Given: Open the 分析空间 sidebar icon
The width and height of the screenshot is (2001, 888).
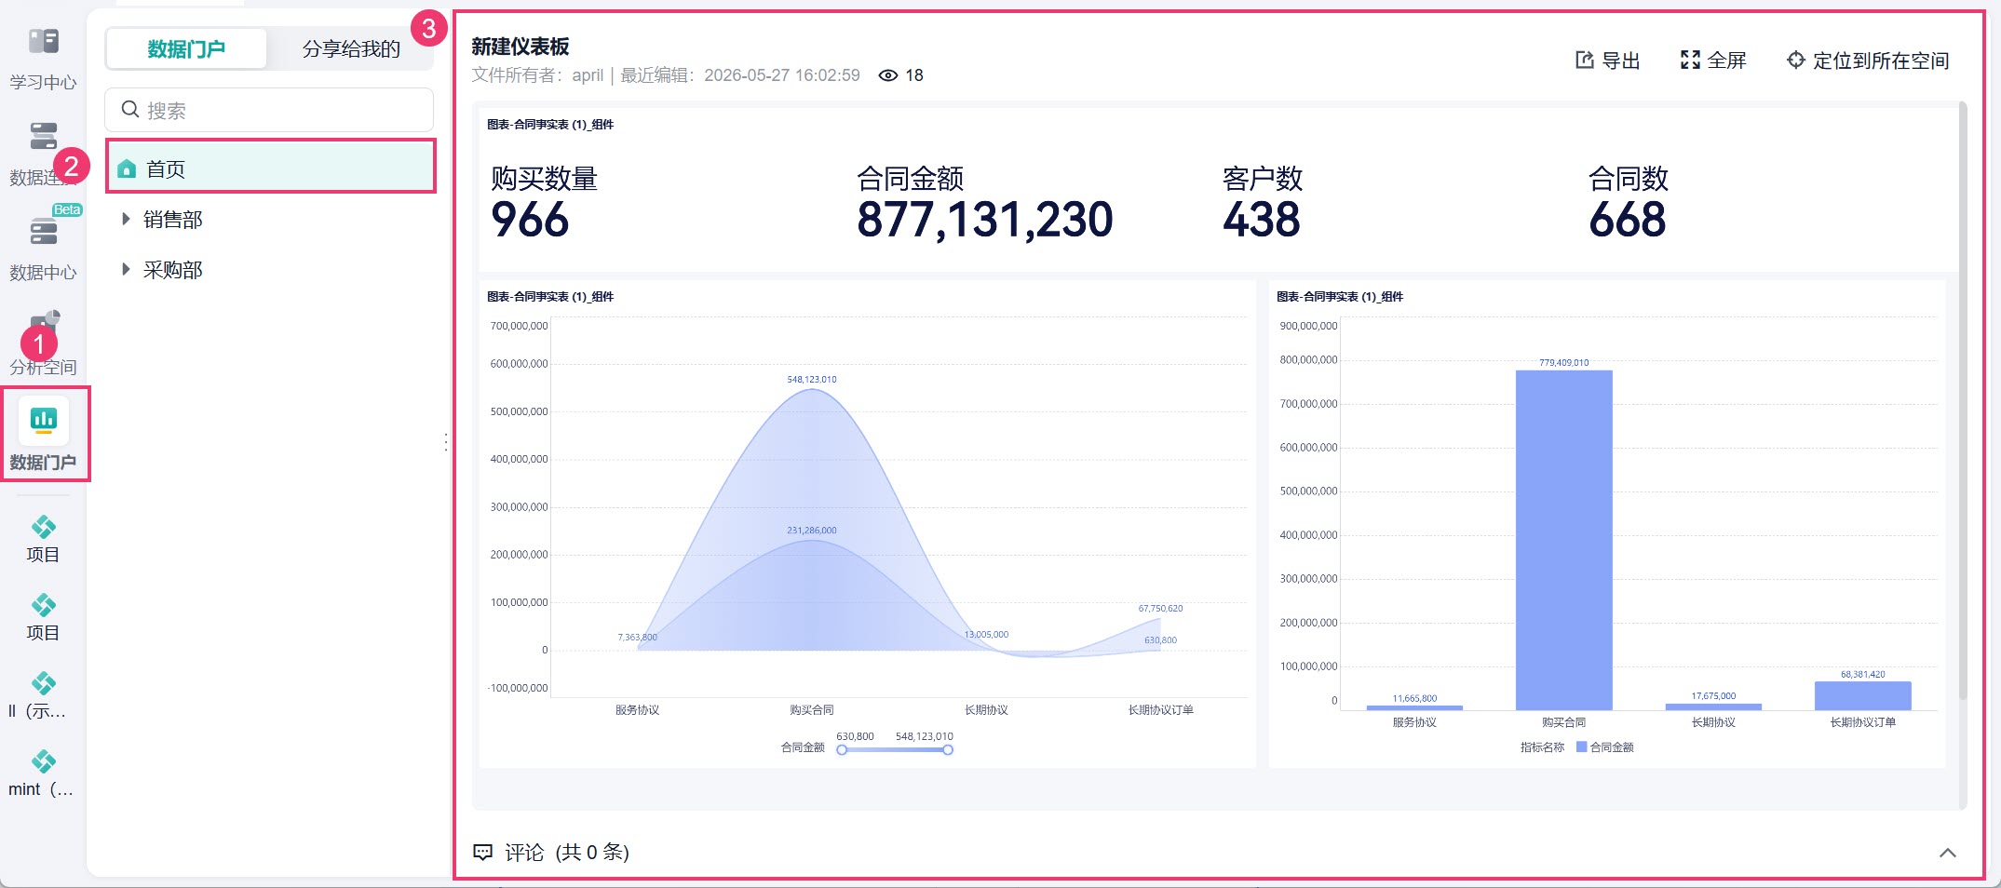Looking at the screenshot, I should click(x=43, y=326).
